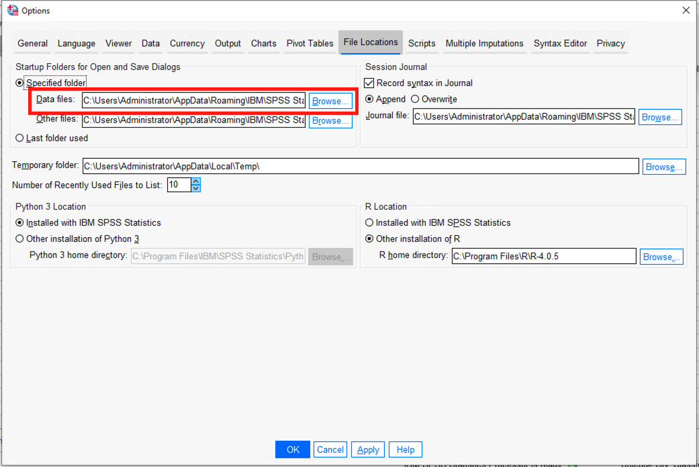This screenshot has height=467, width=699.
Task: Click the R home directory field
Action: point(544,257)
